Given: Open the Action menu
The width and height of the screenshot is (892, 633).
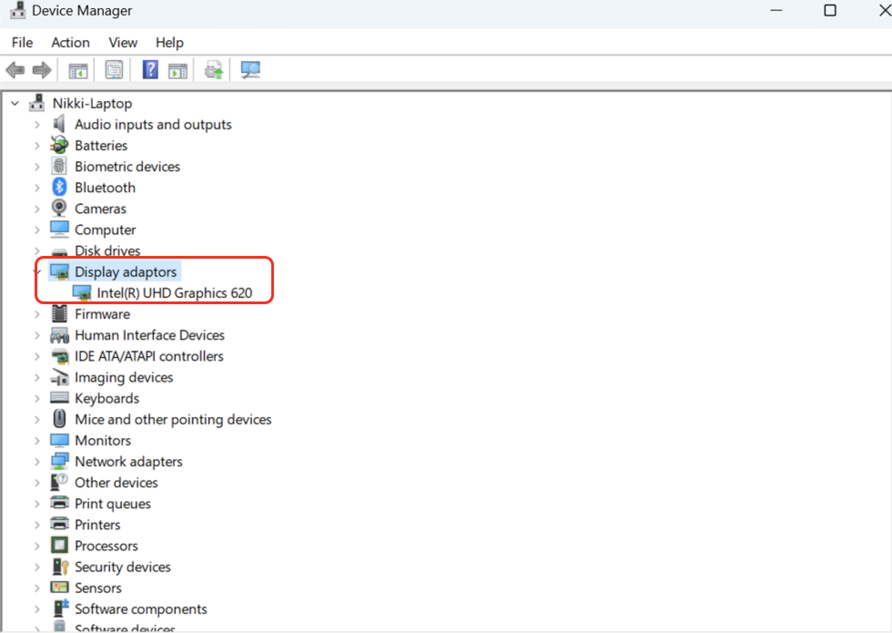Looking at the screenshot, I should 71,42.
